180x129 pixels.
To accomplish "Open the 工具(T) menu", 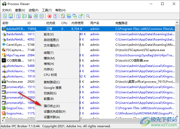I will coord(47,10).
